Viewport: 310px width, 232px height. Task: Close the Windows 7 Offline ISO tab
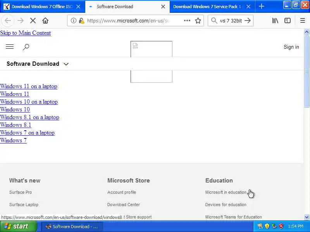pyautogui.click(x=78, y=7)
